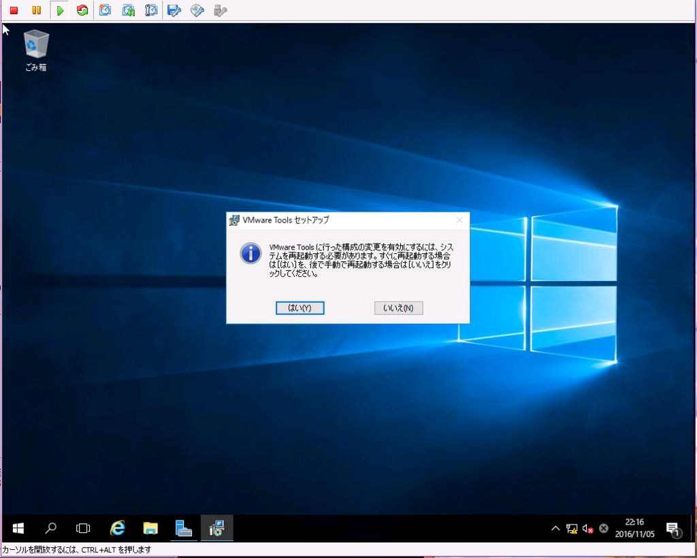
Task: Open taskbar search magnifier
Action: click(50, 528)
